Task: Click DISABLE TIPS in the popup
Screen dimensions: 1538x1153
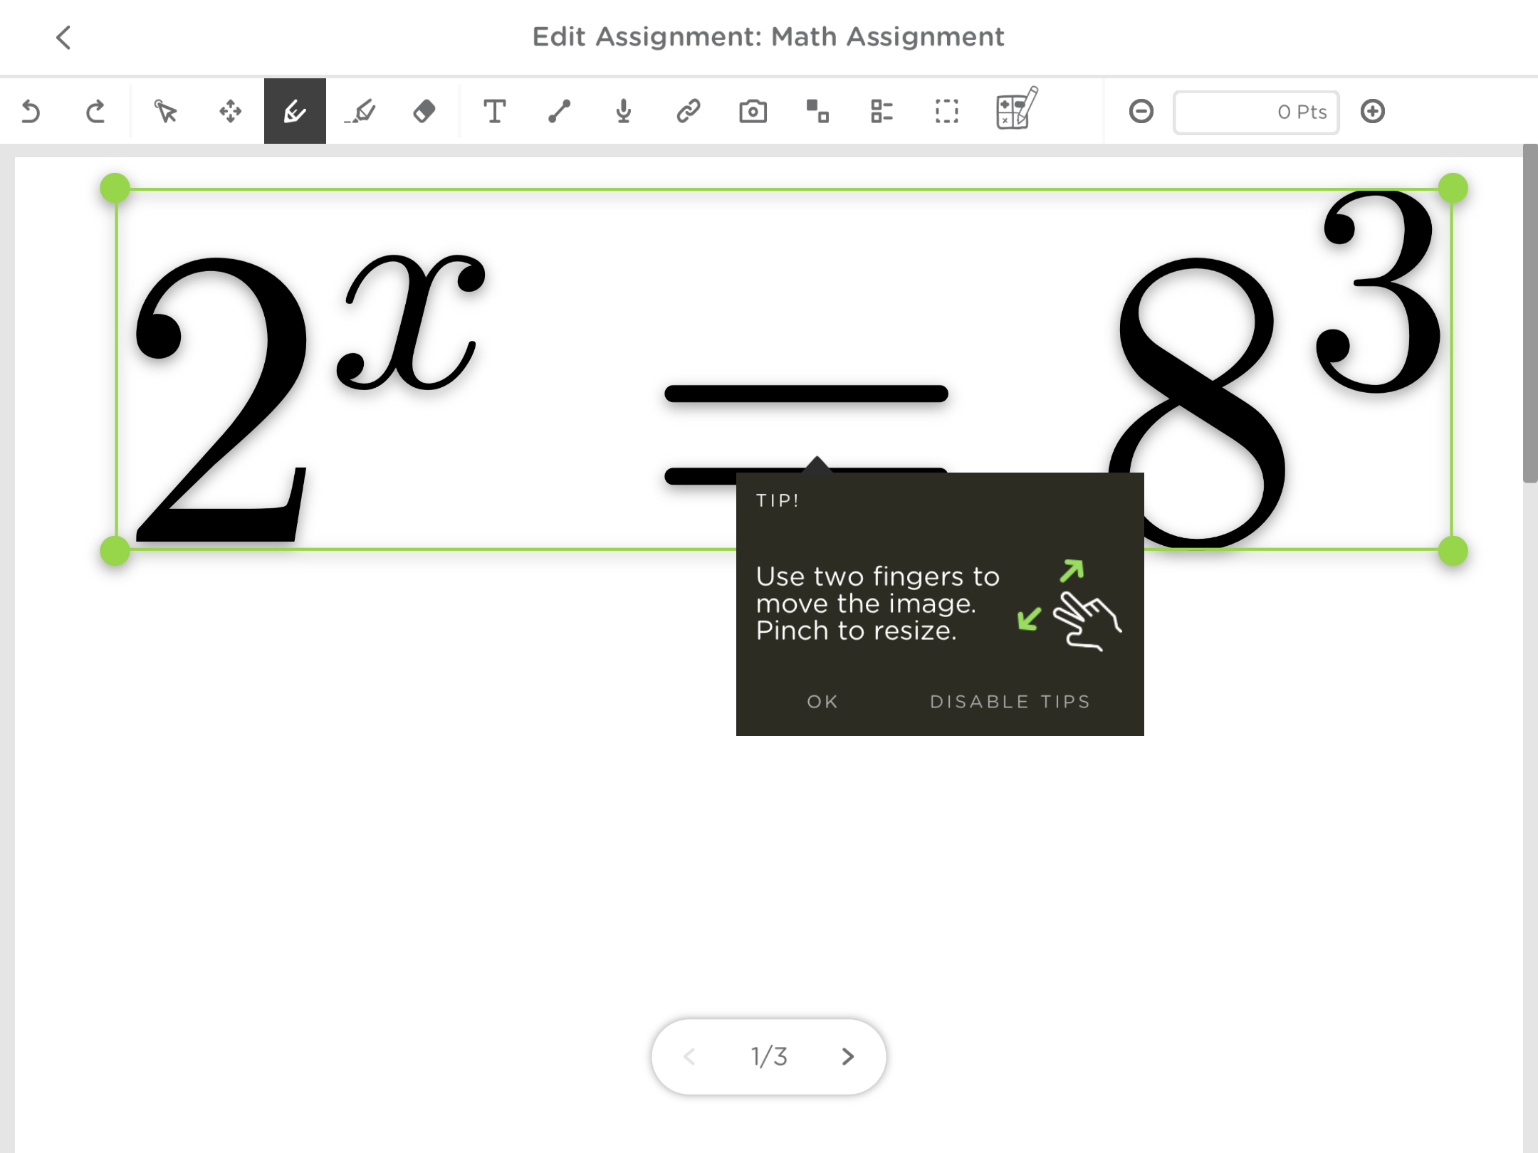Action: pyautogui.click(x=1009, y=701)
